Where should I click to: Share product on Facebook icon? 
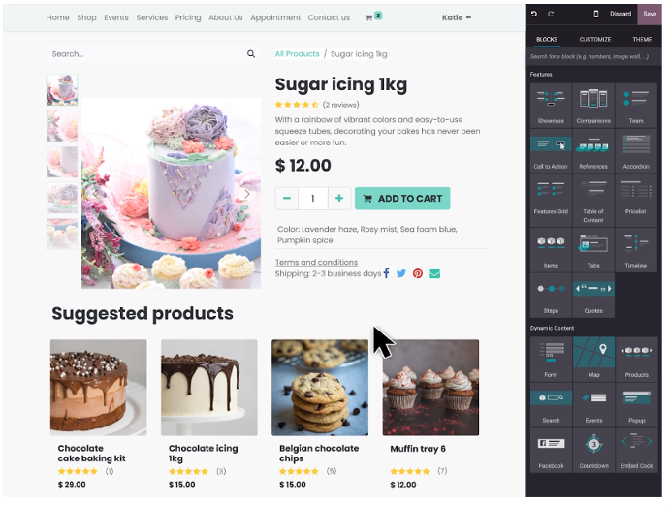click(387, 273)
